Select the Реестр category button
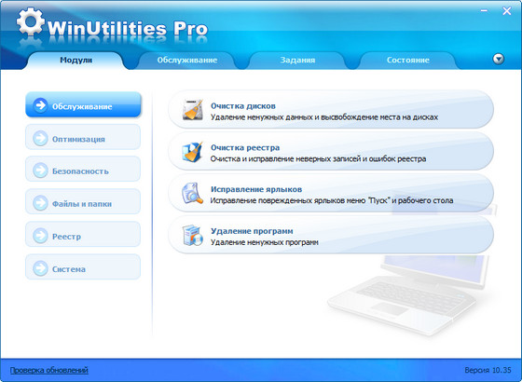 [x=83, y=235]
